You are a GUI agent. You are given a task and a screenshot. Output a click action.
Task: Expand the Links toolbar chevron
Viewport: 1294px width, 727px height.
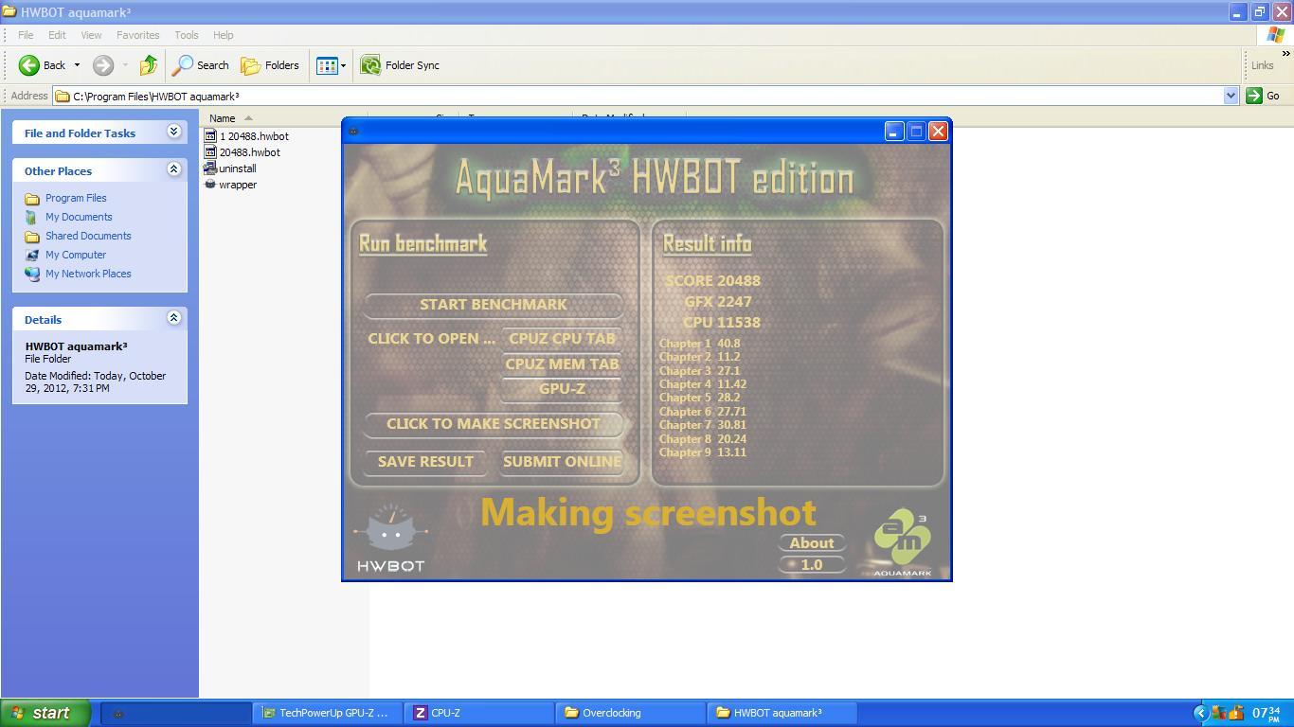coord(1285,54)
